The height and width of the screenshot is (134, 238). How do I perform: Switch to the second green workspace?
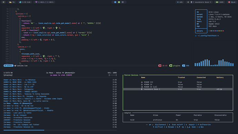click(119, 2)
